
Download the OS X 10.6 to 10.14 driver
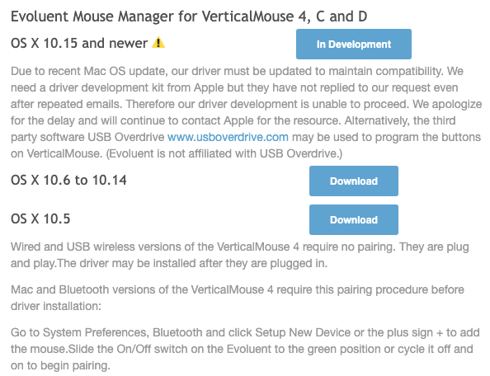(353, 181)
